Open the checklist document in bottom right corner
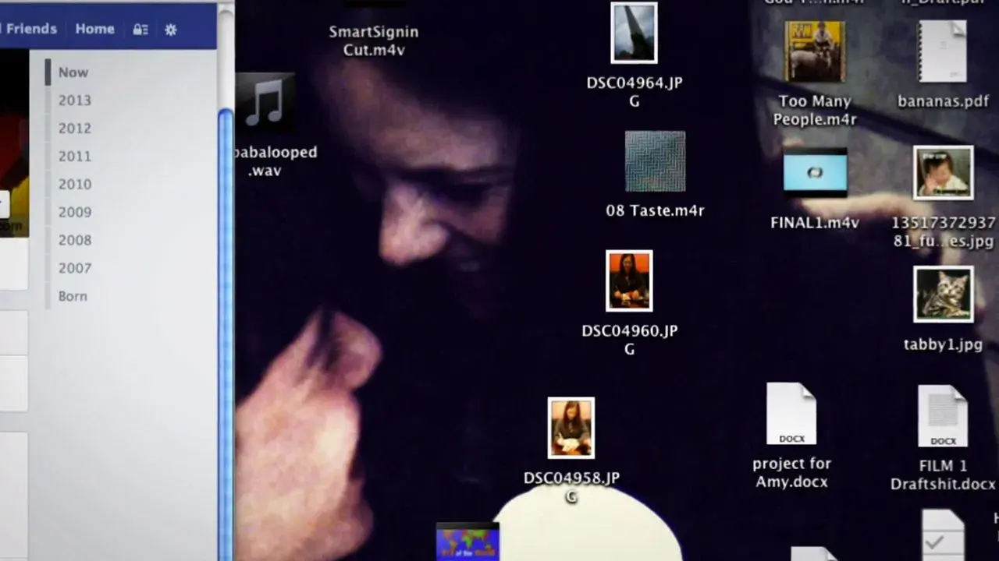Screen dimensions: 999x561 943,536
